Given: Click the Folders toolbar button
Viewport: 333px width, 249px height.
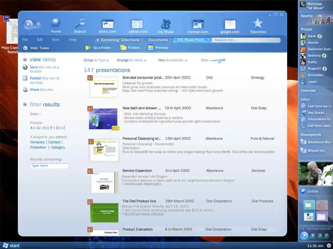Looking at the screenshot, I should (130, 48).
